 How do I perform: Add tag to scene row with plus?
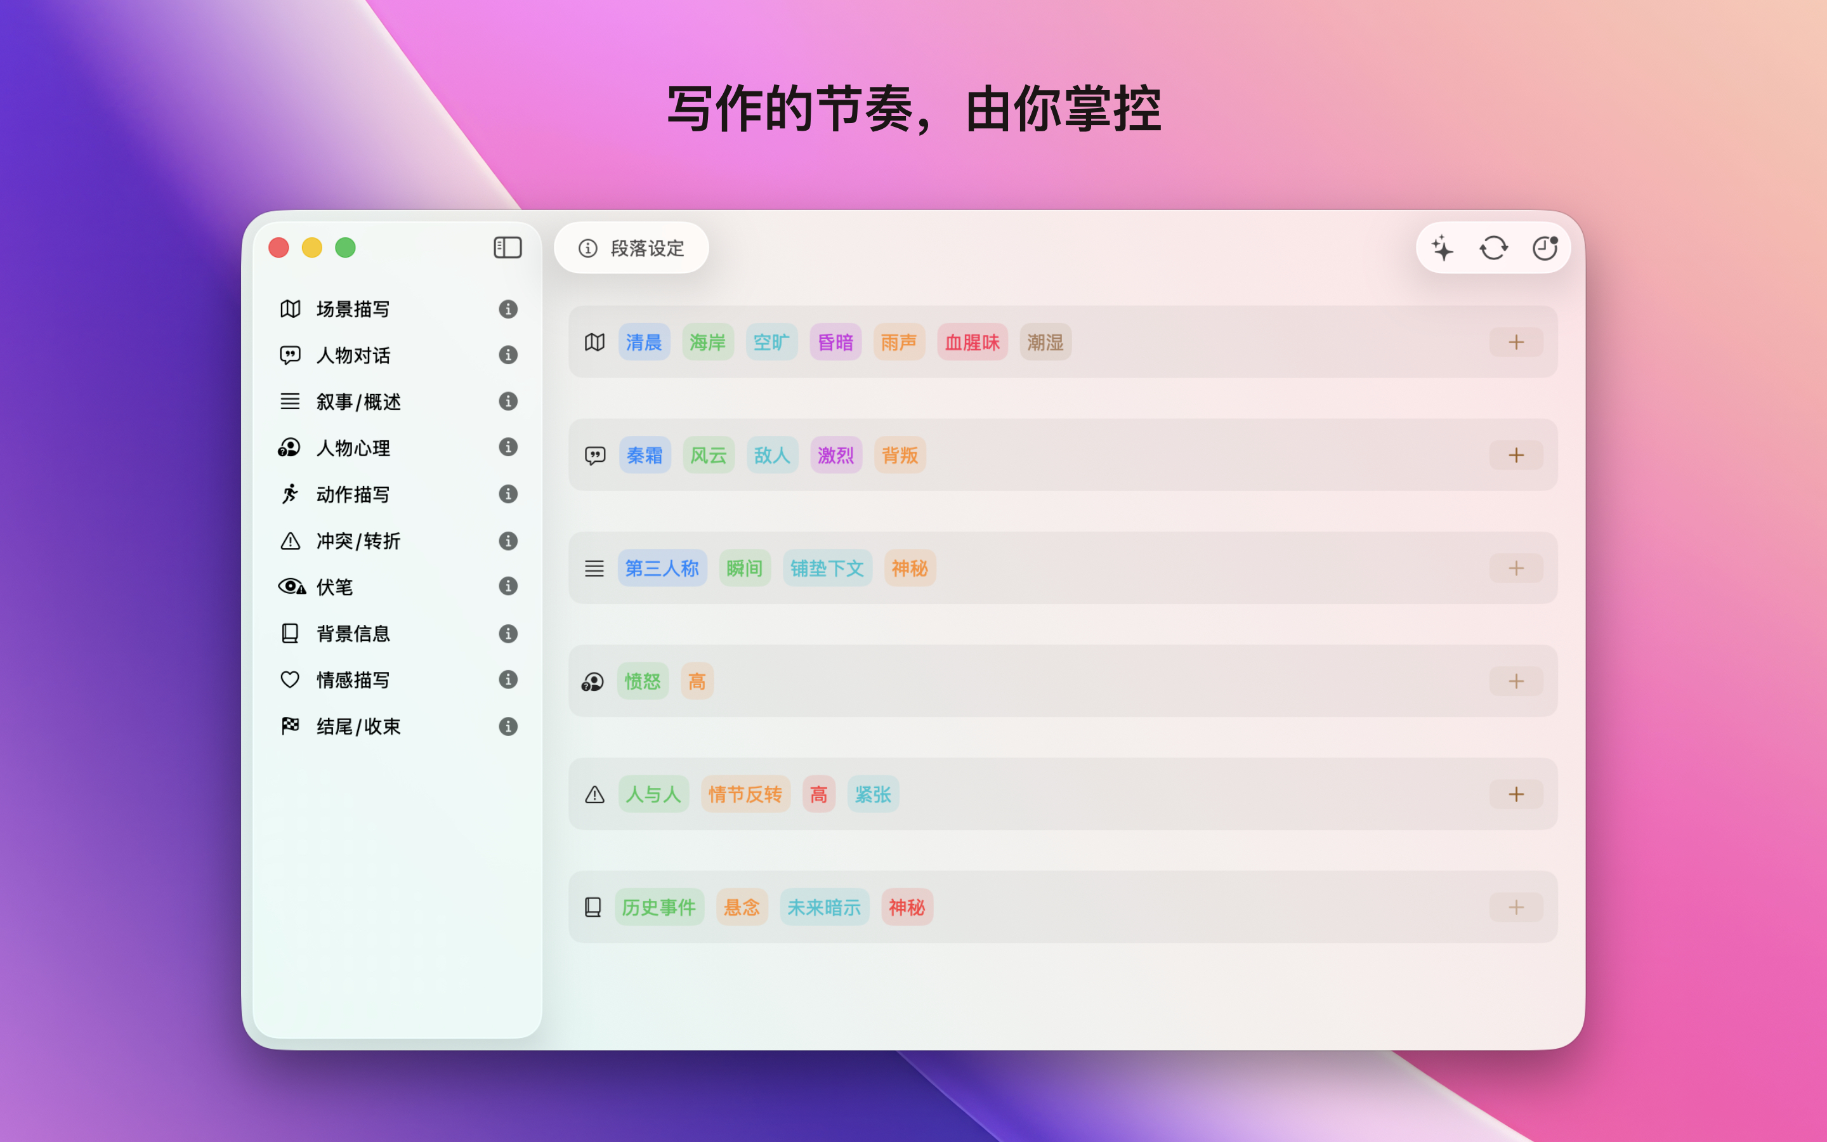1516,342
